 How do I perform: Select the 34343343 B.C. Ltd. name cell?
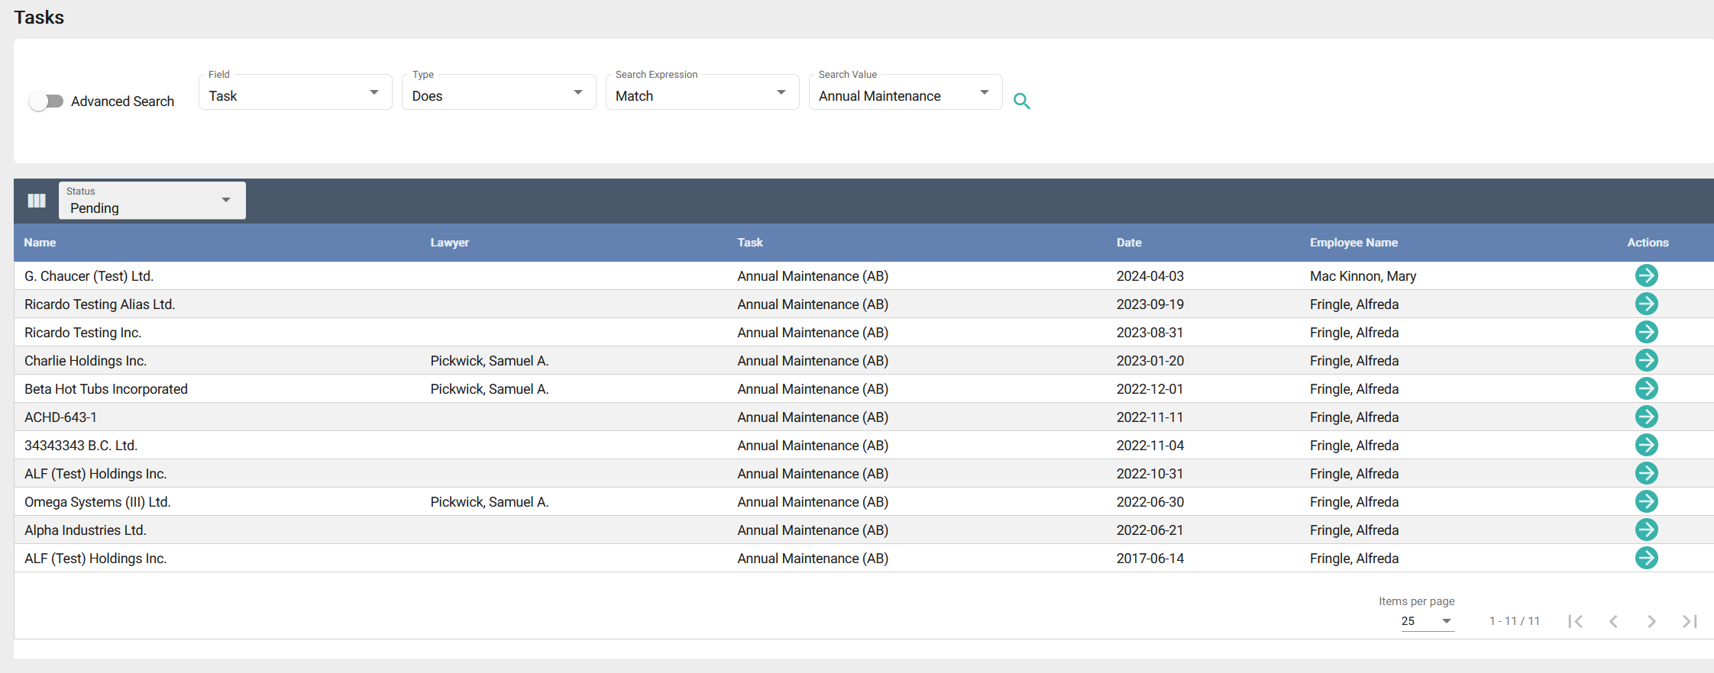click(81, 446)
